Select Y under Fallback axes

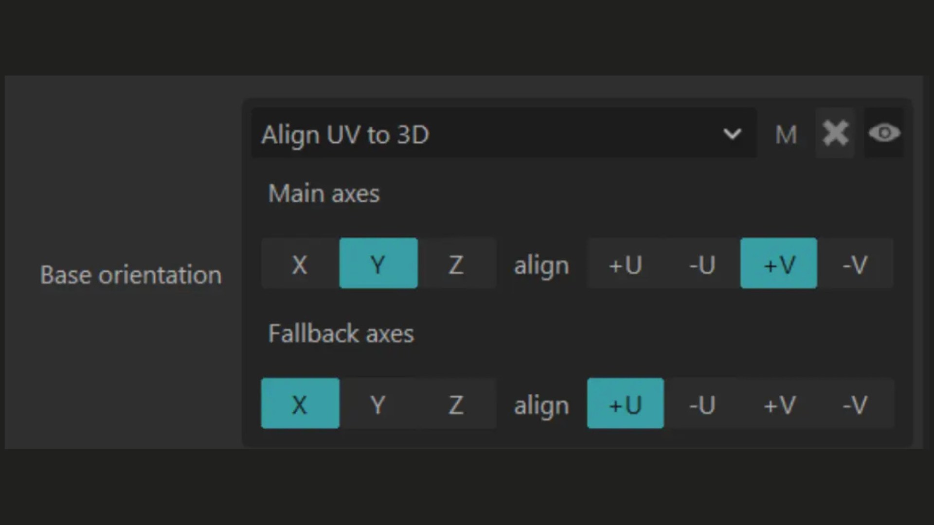click(x=378, y=403)
